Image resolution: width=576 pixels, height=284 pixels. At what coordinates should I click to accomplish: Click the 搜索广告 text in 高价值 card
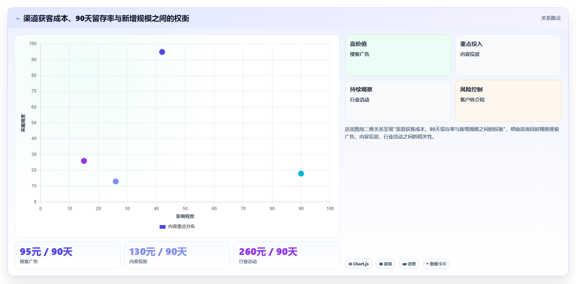360,54
